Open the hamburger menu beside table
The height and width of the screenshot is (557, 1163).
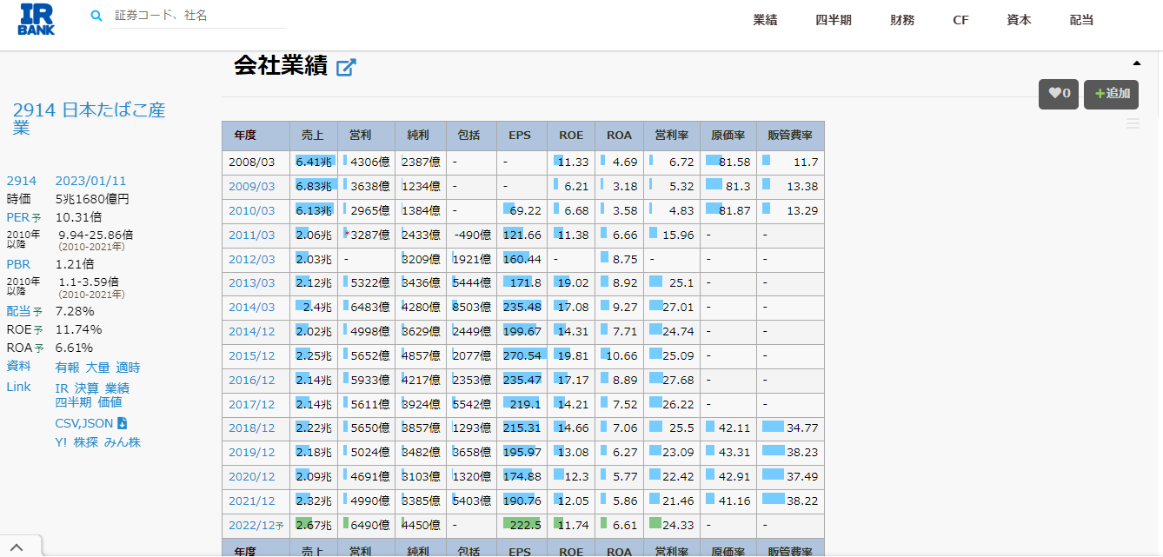[1133, 124]
